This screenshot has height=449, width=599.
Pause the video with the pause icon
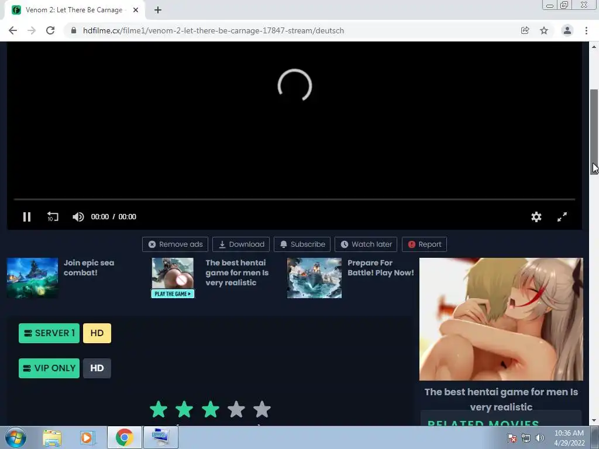pyautogui.click(x=27, y=217)
